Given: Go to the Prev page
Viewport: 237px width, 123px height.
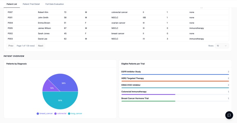Looking at the screenshot, I should [x=11, y=46].
